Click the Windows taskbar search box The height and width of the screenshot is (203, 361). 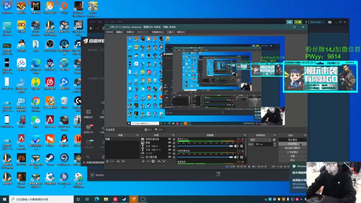click(42, 199)
